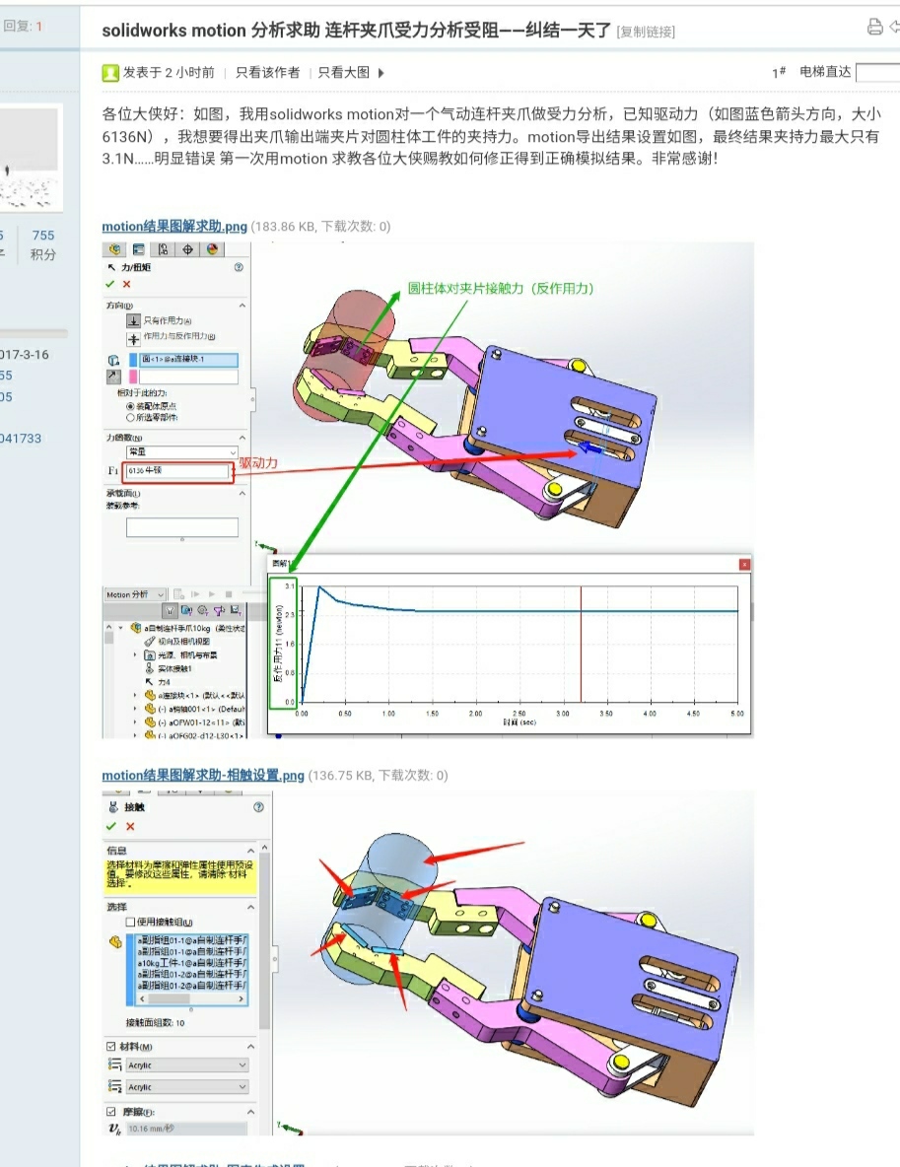
Task: Open the DimXpert crosshair tab icon
Action: tap(187, 250)
